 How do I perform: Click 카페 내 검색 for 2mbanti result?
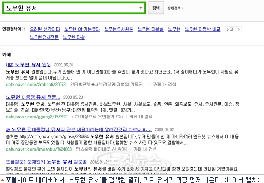164,84
